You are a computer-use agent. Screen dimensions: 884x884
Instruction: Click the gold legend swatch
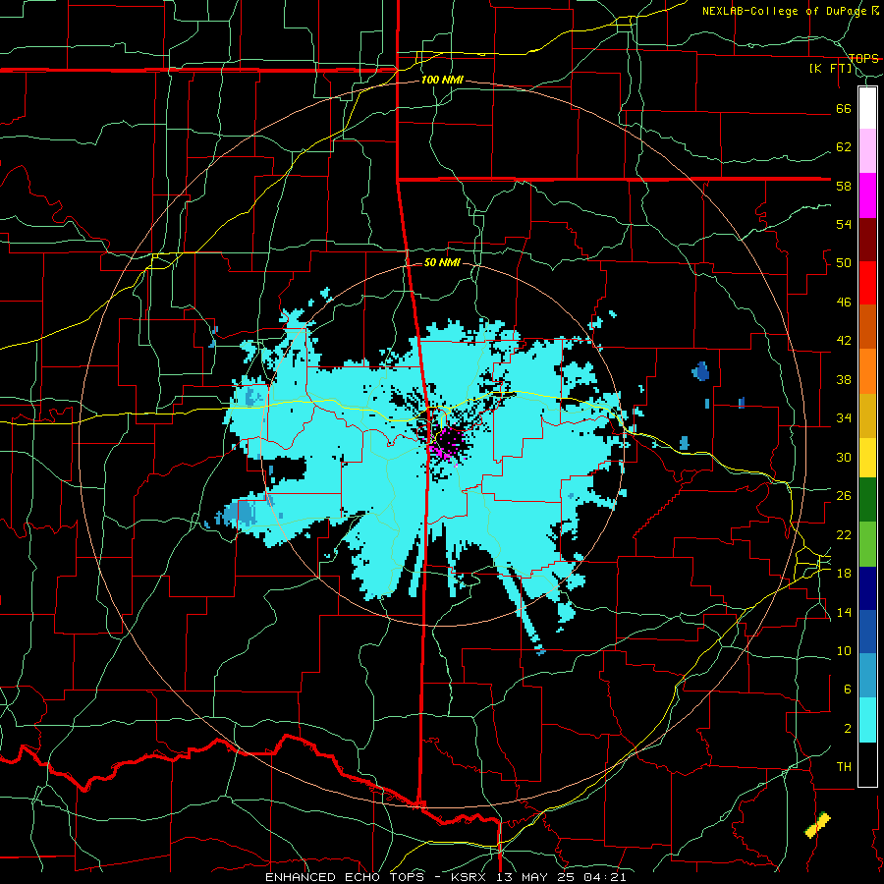pos(867,414)
